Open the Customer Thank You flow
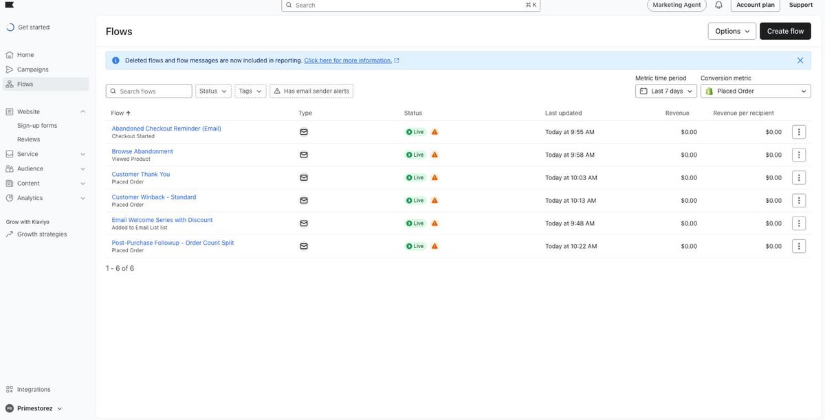This screenshot has height=420, width=825. [x=141, y=174]
